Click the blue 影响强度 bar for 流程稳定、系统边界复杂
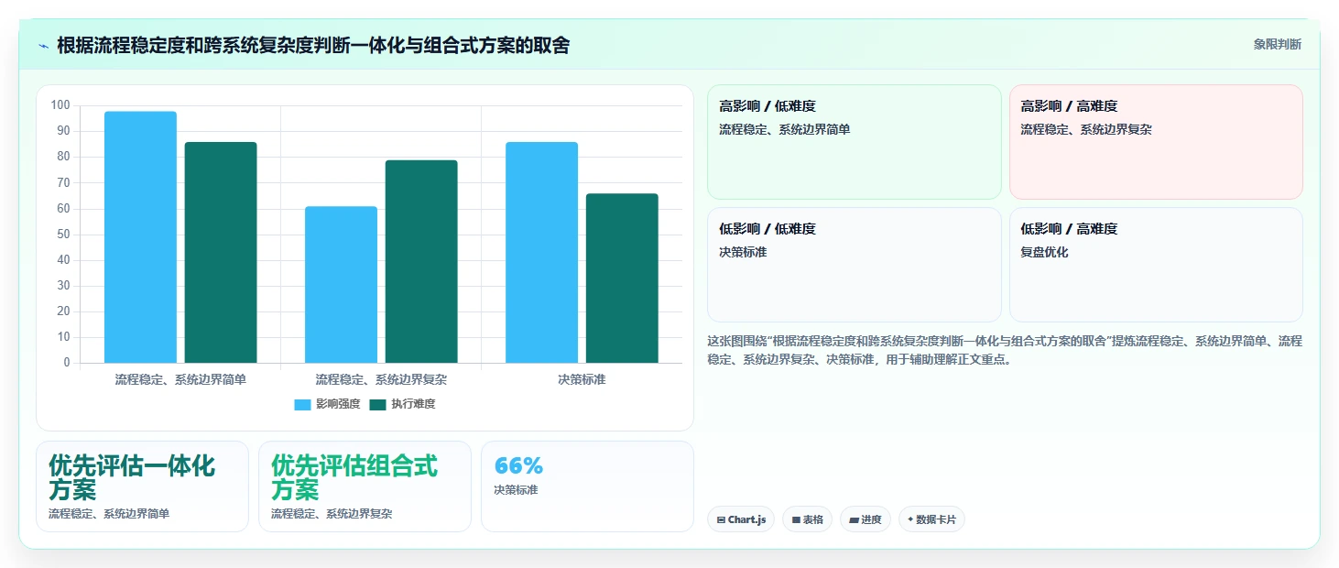The image size is (1339, 568). [x=341, y=285]
